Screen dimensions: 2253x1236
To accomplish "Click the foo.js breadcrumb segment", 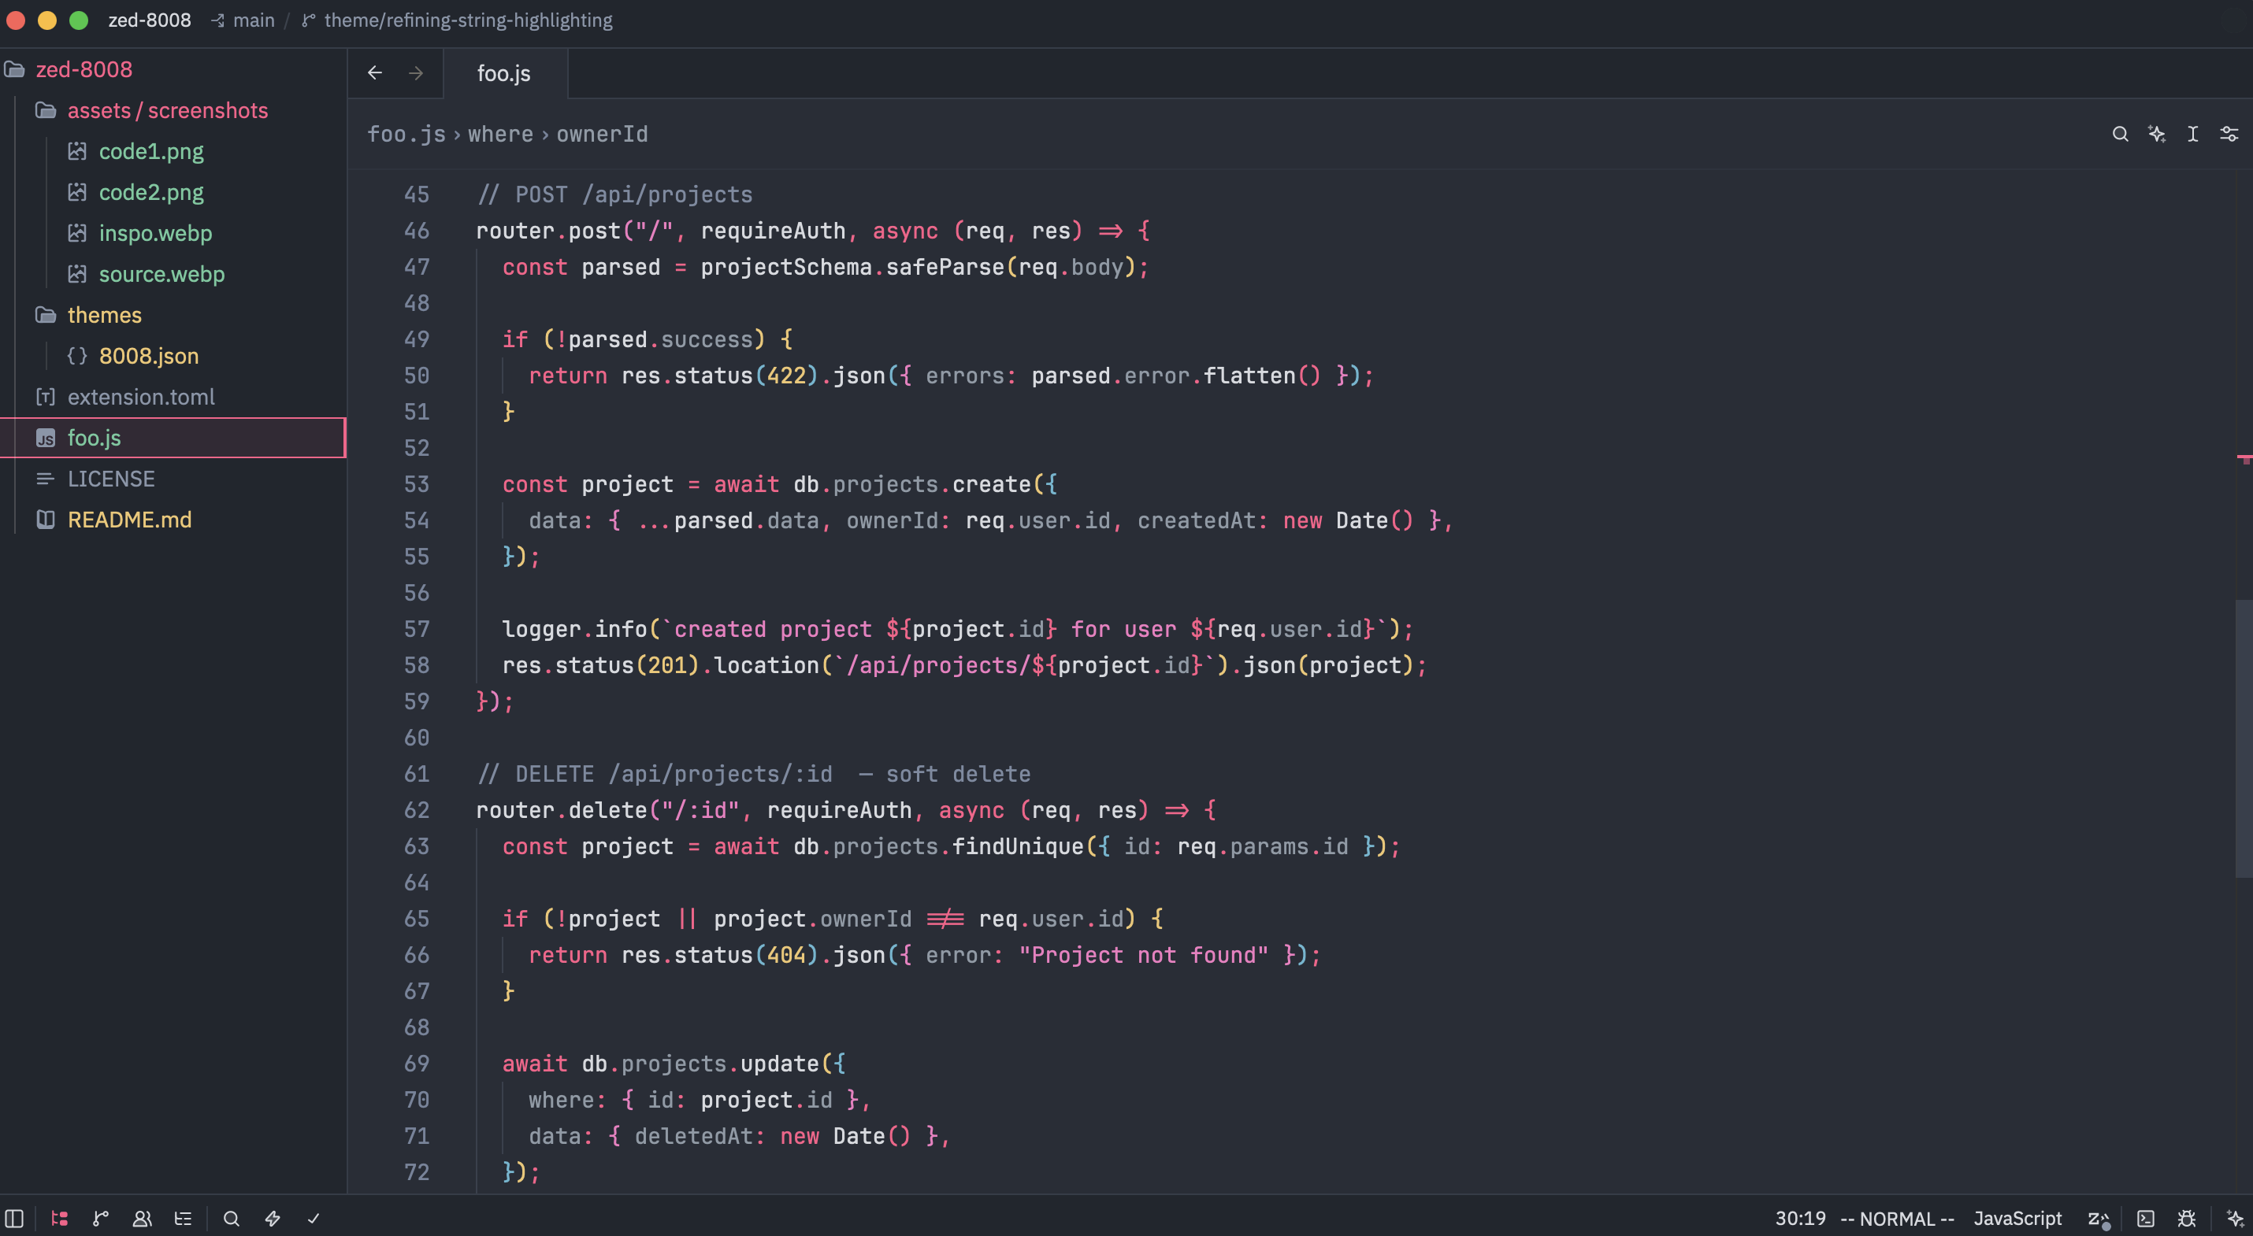I will pos(406,134).
